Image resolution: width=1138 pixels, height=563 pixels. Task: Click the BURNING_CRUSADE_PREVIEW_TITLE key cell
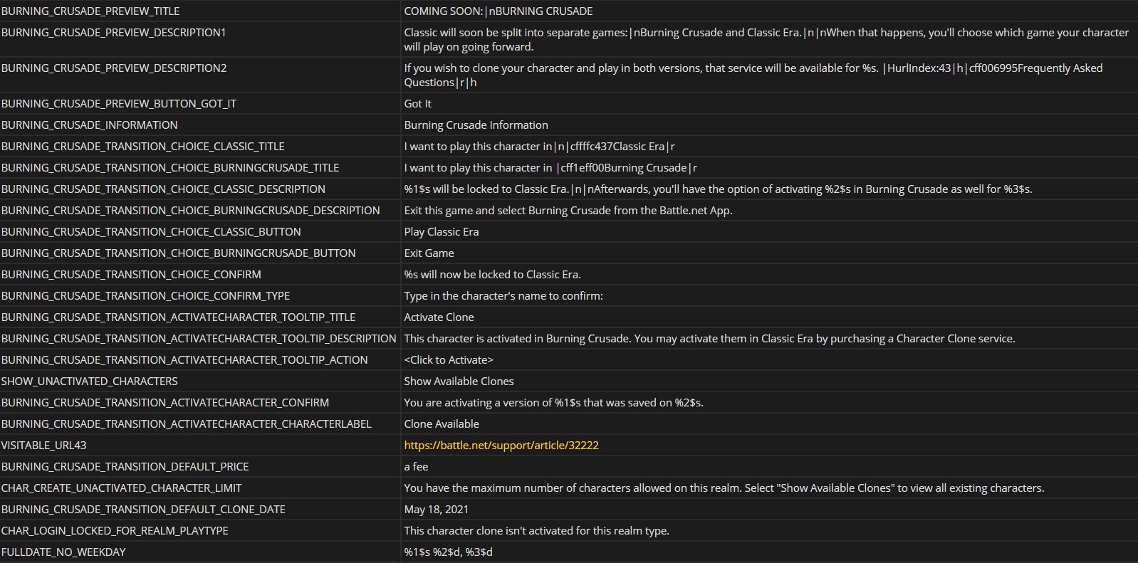tap(90, 11)
